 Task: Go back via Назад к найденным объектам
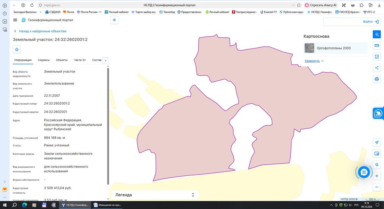point(40,31)
